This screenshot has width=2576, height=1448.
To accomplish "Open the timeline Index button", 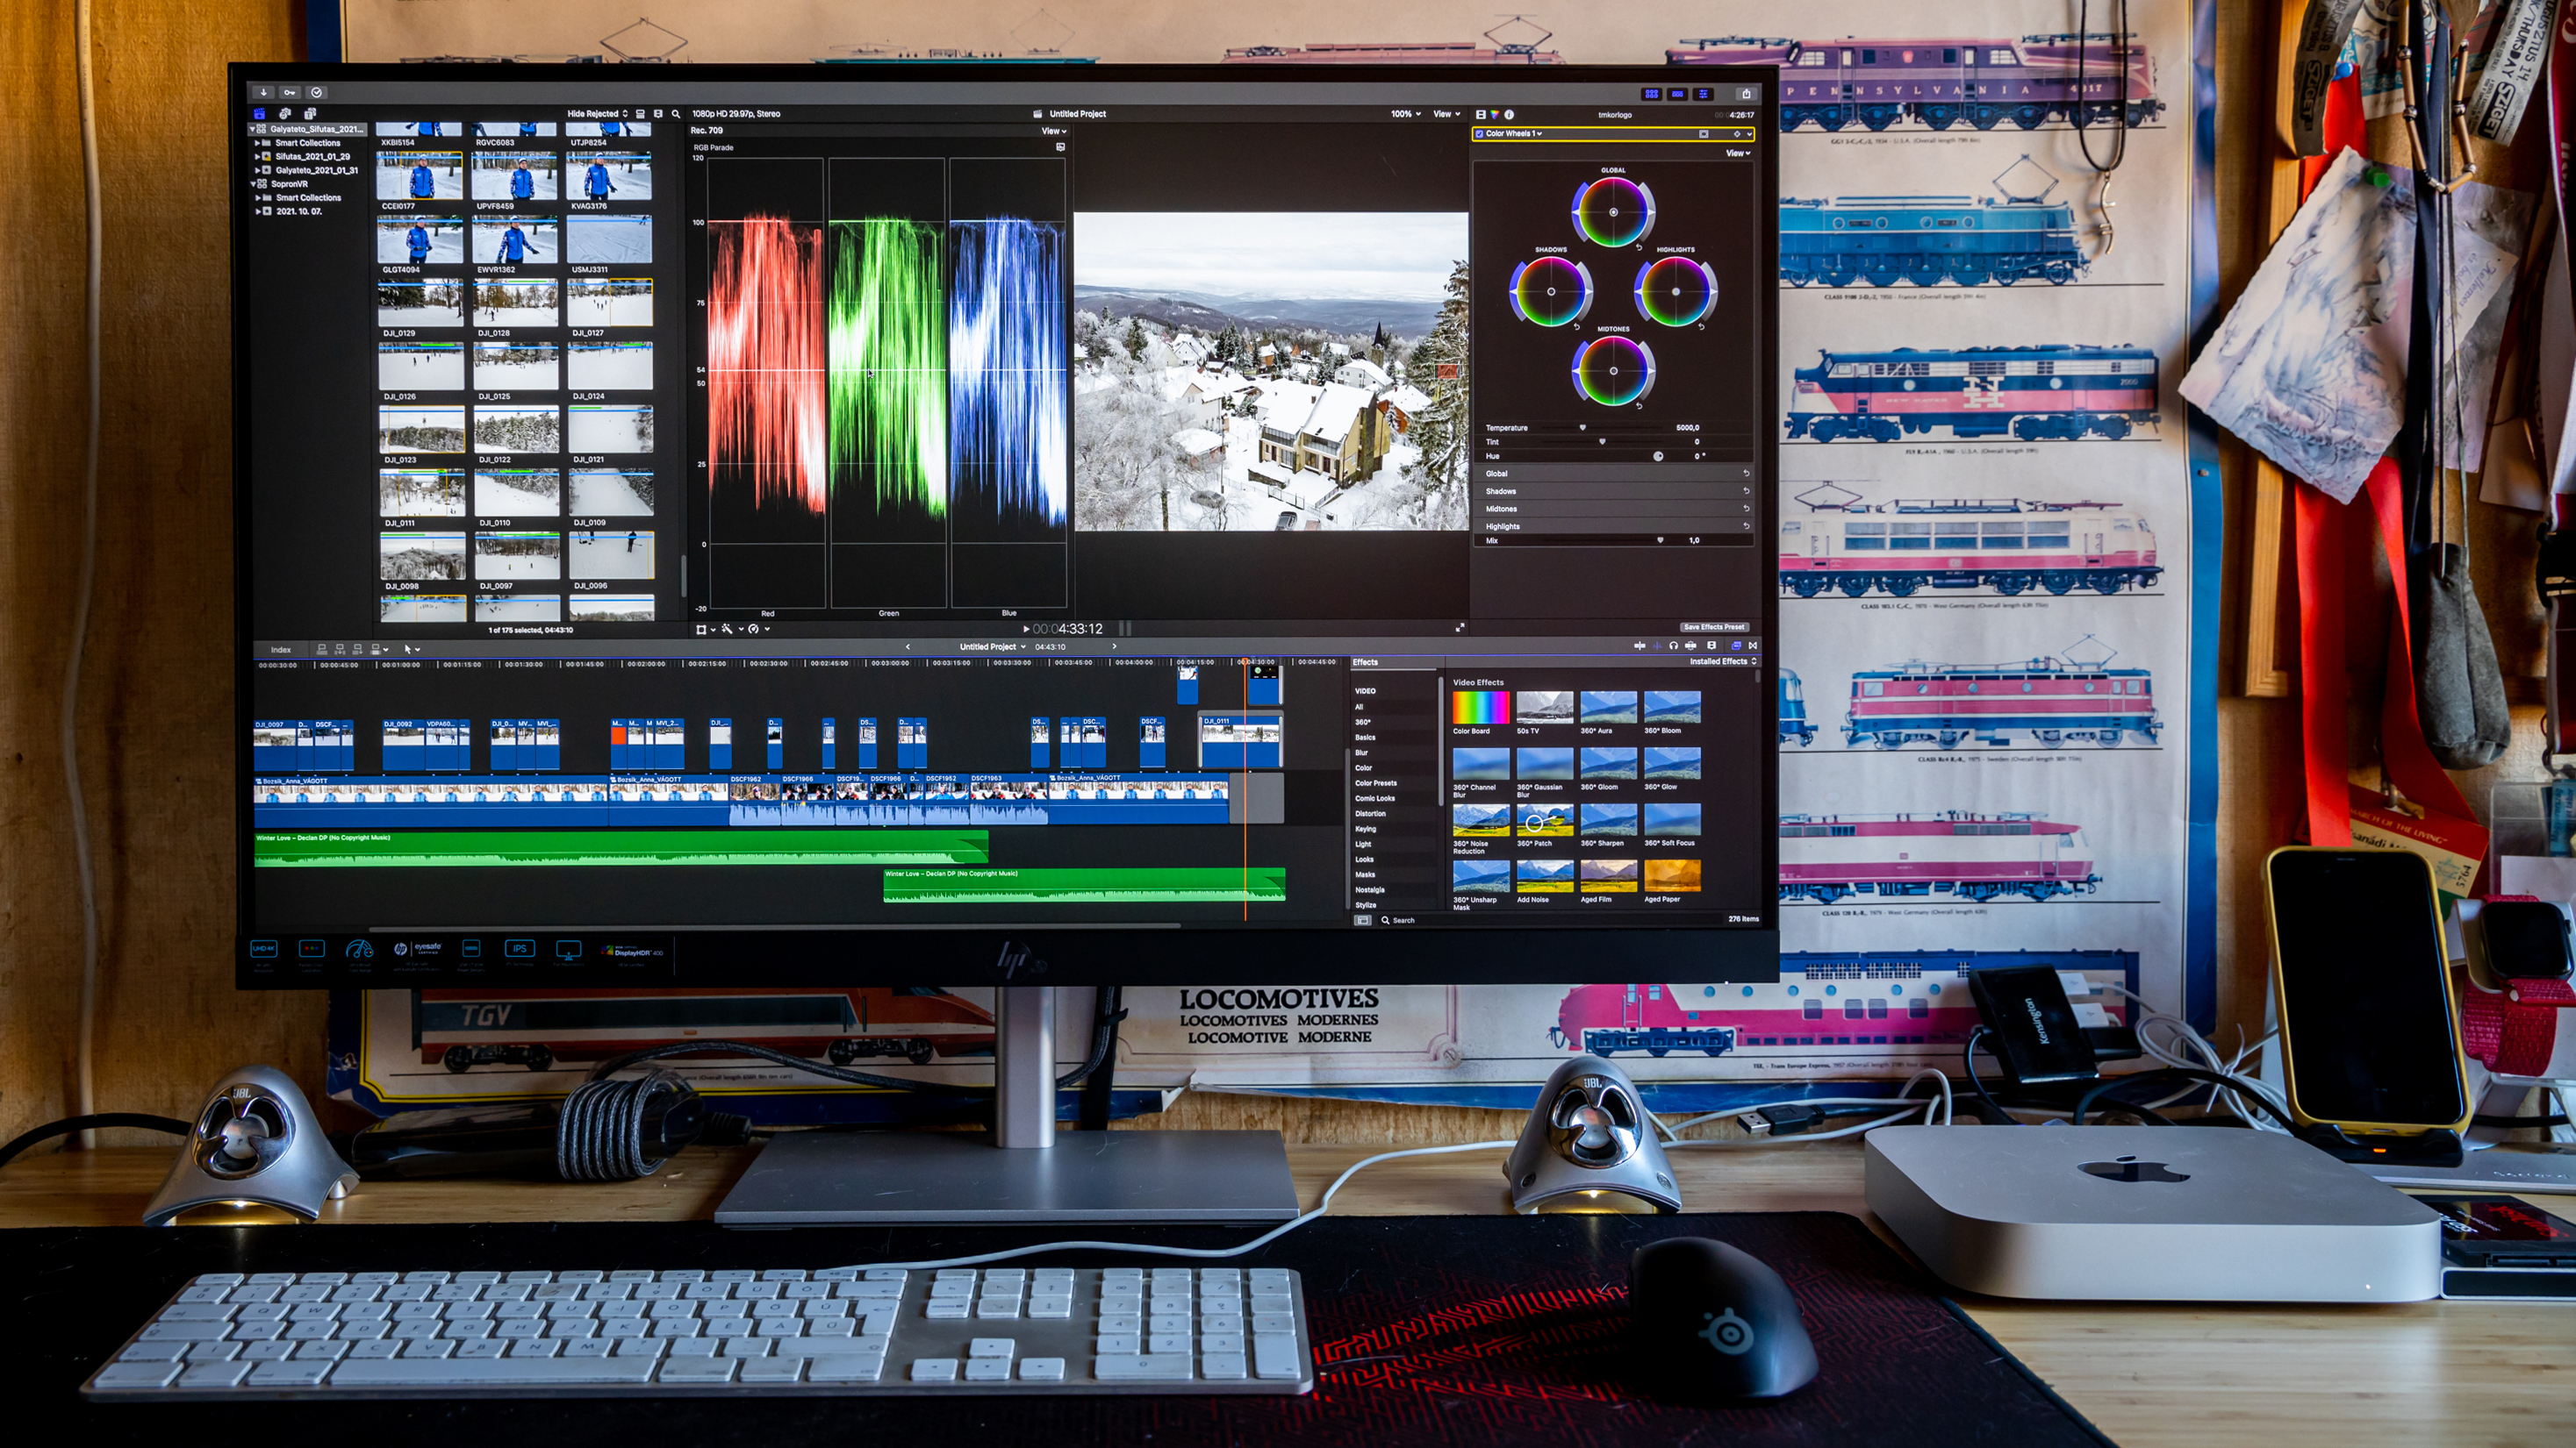I will 281,651.
